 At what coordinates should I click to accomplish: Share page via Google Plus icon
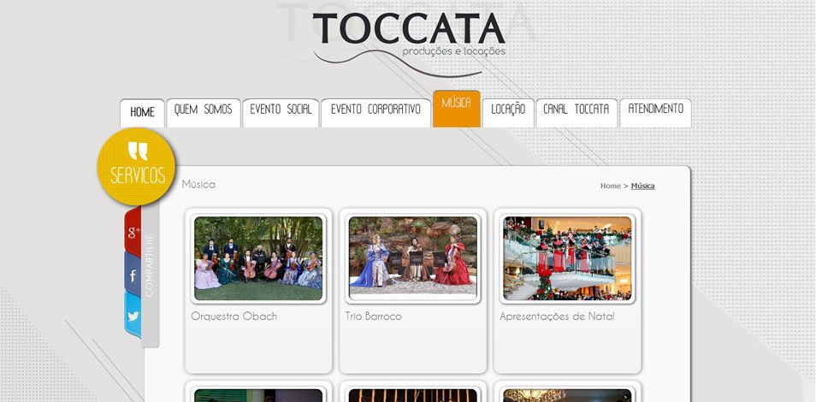tap(133, 232)
